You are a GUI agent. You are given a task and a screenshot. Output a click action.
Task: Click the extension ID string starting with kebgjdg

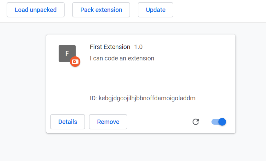pos(147,98)
